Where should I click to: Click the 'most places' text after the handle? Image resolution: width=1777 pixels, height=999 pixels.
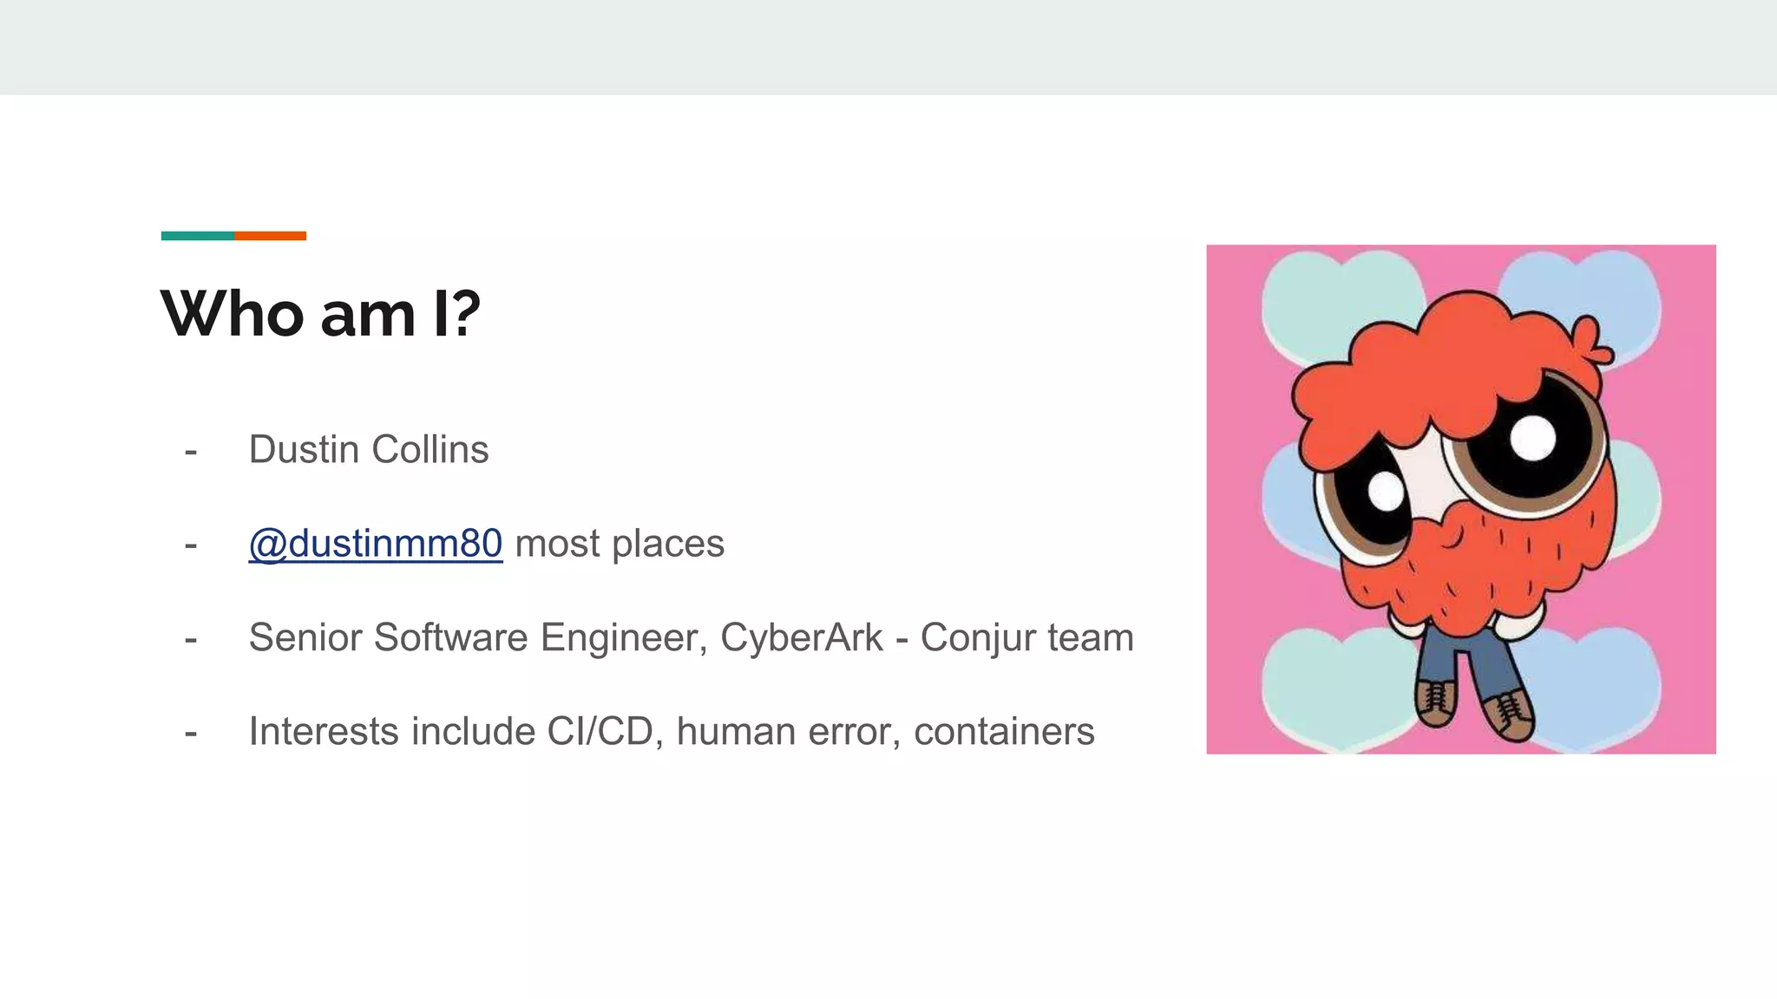[620, 544]
